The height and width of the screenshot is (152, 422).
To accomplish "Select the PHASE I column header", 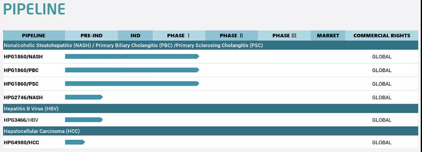I will pyautogui.click(x=179, y=36).
